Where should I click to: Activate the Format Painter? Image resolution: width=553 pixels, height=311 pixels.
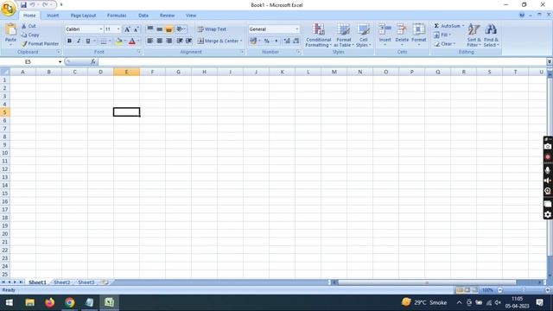click(x=40, y=44)
